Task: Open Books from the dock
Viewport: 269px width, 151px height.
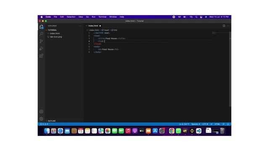Action: click(x=148, y=131)
